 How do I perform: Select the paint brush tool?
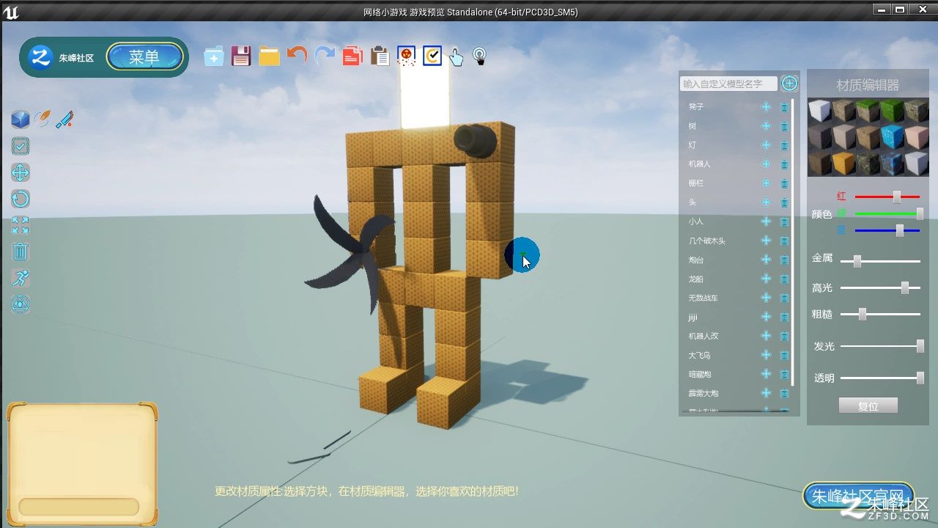click(x=43, y=119)
